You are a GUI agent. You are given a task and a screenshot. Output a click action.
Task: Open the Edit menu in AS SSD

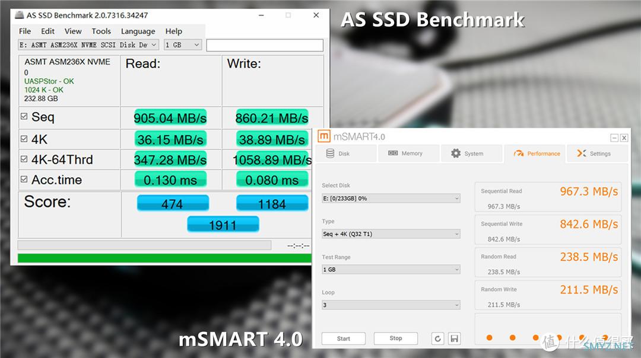pyautogui.click(x=48, y=31)
